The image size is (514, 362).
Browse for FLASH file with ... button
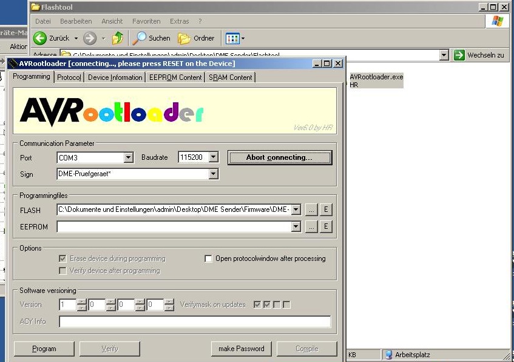(x=311, y=210)
